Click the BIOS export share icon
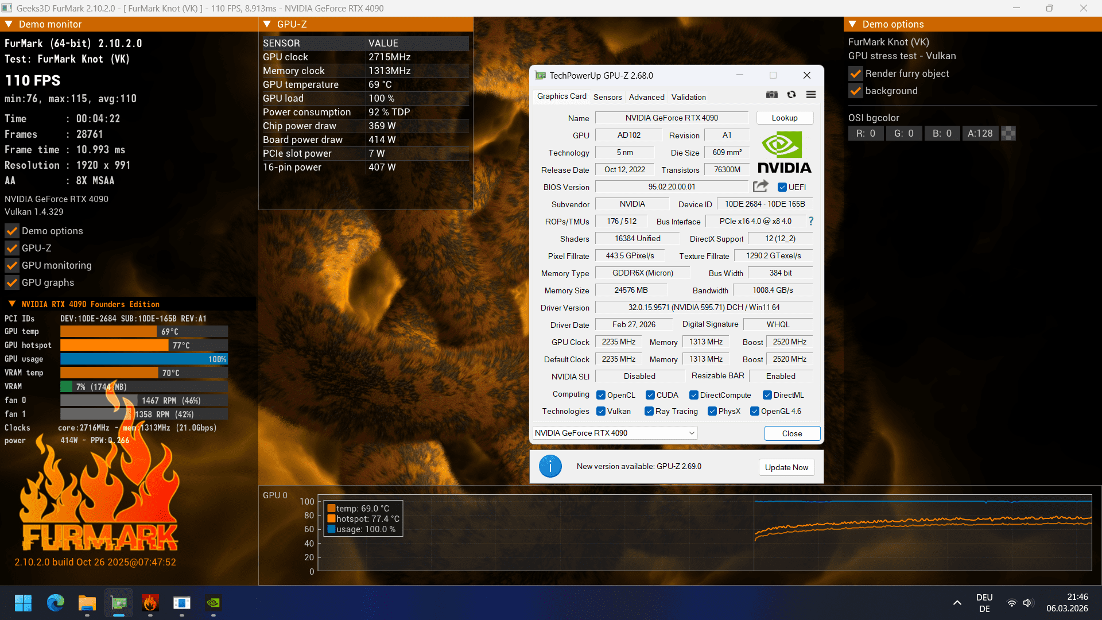The height and width of the screenshot is (620, 1102). click(760, 186)
